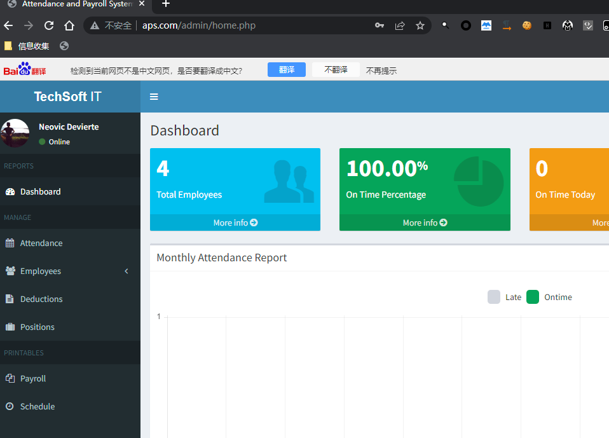Click the 不再提示 link
Image resolution: width=609 pixels, height=438 pixels.
tap(381, 71)
